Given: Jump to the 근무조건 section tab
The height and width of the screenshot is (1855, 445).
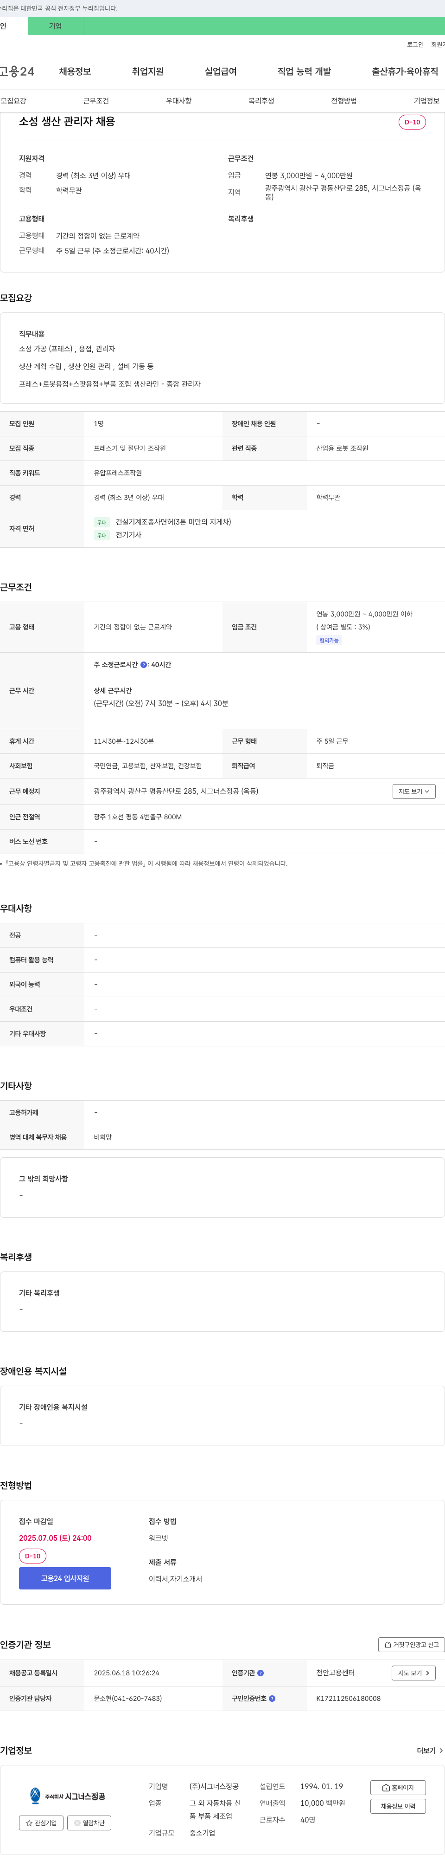Looking at the screenshot, I should point(95,101).
